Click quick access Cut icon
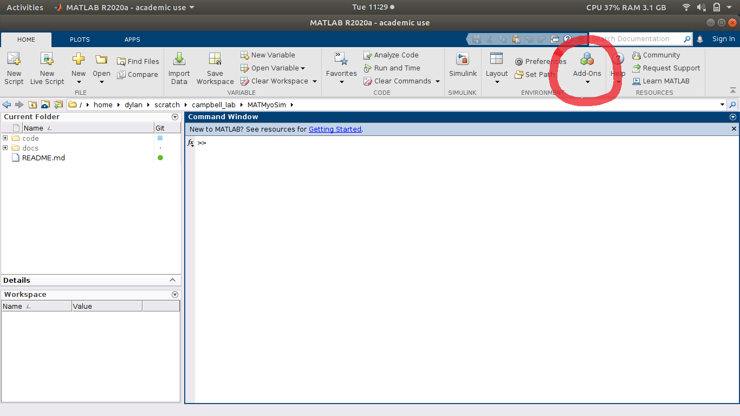 [490, 39]
